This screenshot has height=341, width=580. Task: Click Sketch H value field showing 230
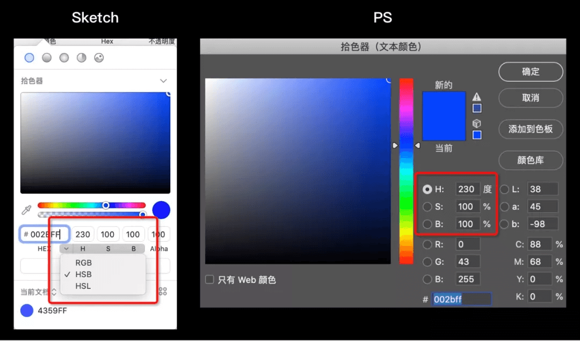click(83, 235)
